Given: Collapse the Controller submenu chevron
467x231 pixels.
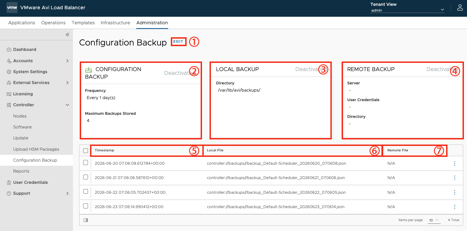Looking at the screenshot, I should [x=67, y=105].
